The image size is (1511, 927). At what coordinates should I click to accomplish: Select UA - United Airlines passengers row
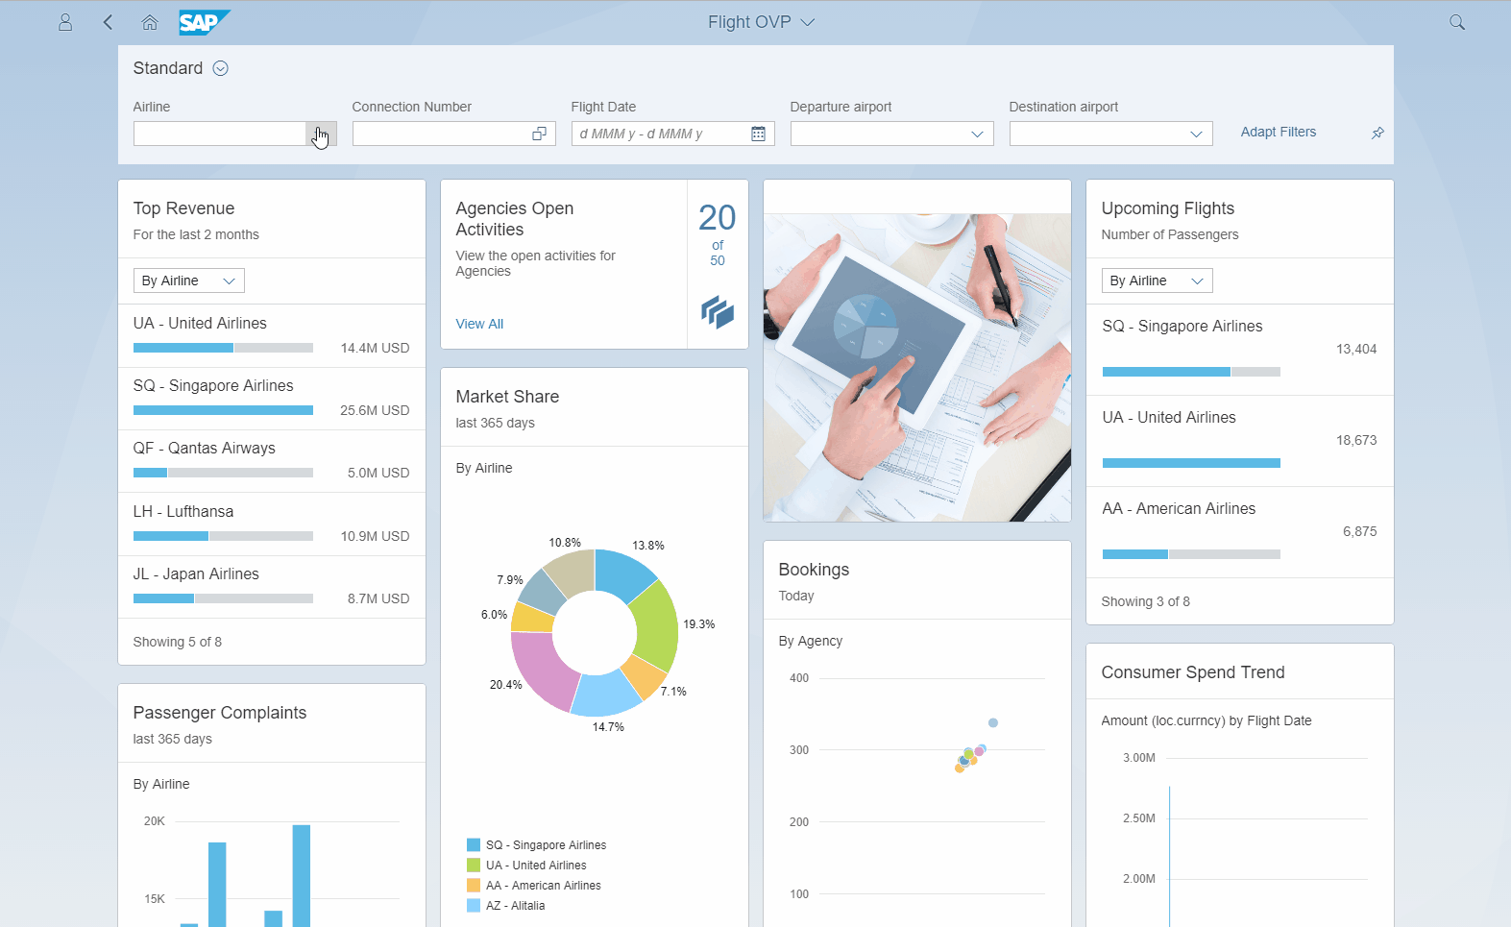tap(1240, 441)
